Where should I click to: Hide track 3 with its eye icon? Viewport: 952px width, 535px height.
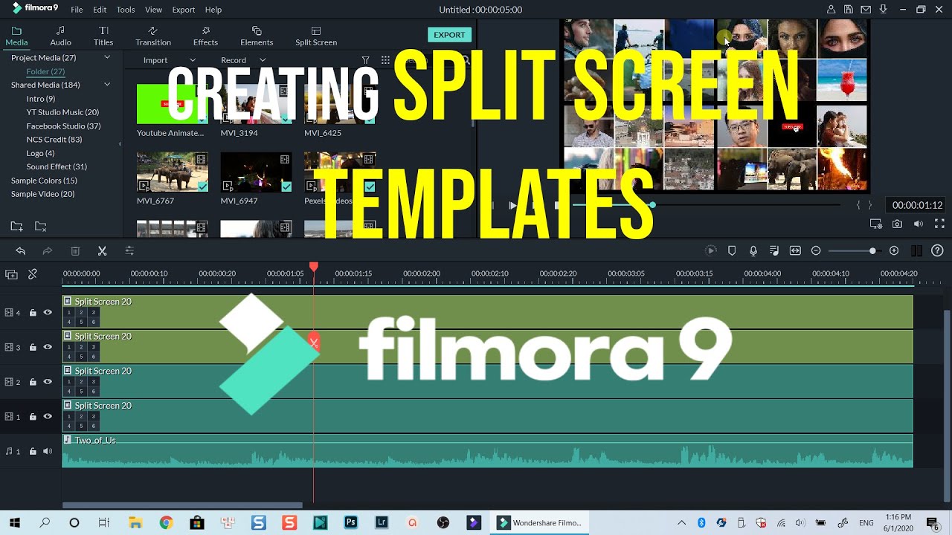48,347
